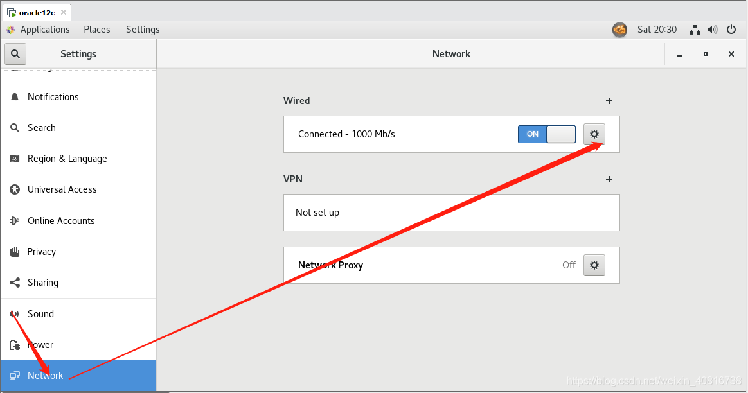Click the Online Accounts icon
This screenshot has width=748, height=393.
(x=15, y=221)
